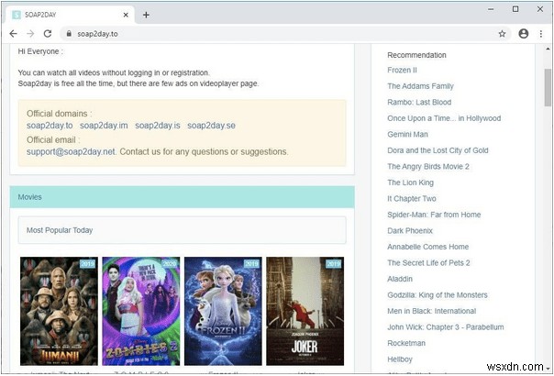Open Annabelle Comes Home link

click(427, 247)
